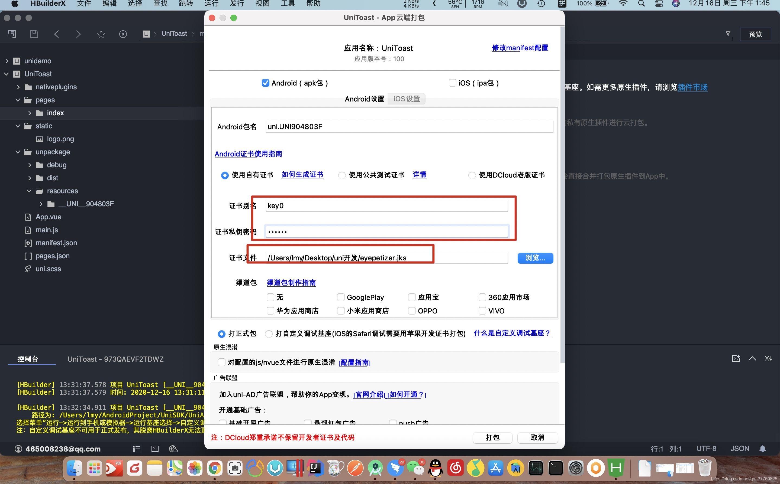This screenshot has width=780, height=484.
Task: Open the 运行 menu
Action: click(211, 4)
